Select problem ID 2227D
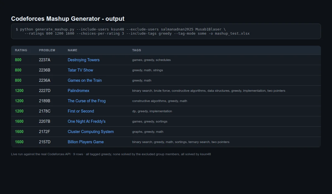Screen dimensions: 332x194 click(45, 91)
